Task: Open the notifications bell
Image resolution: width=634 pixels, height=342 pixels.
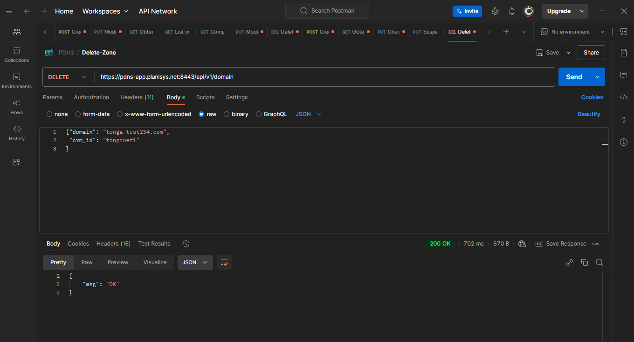Action: [x=512, y=11]
